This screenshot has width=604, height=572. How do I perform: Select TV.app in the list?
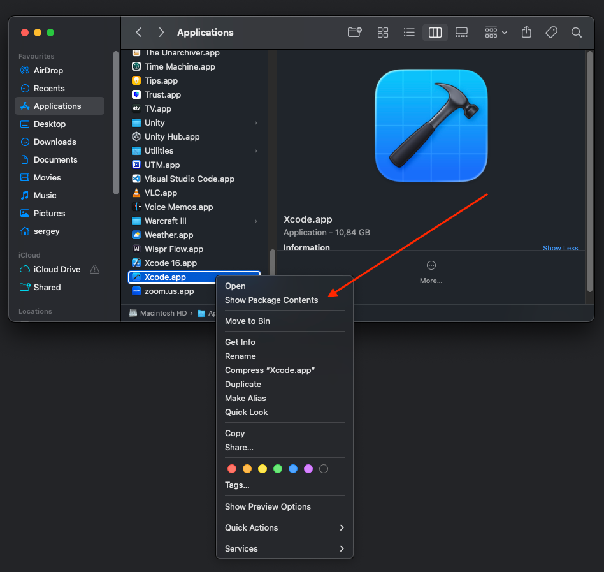pyautogui.click(x=194, y=108)
